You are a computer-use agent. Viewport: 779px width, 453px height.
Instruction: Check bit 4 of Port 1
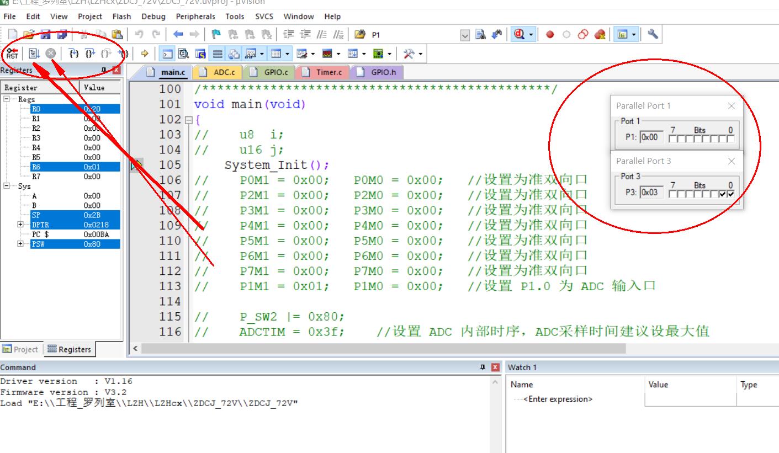(698, 139)
